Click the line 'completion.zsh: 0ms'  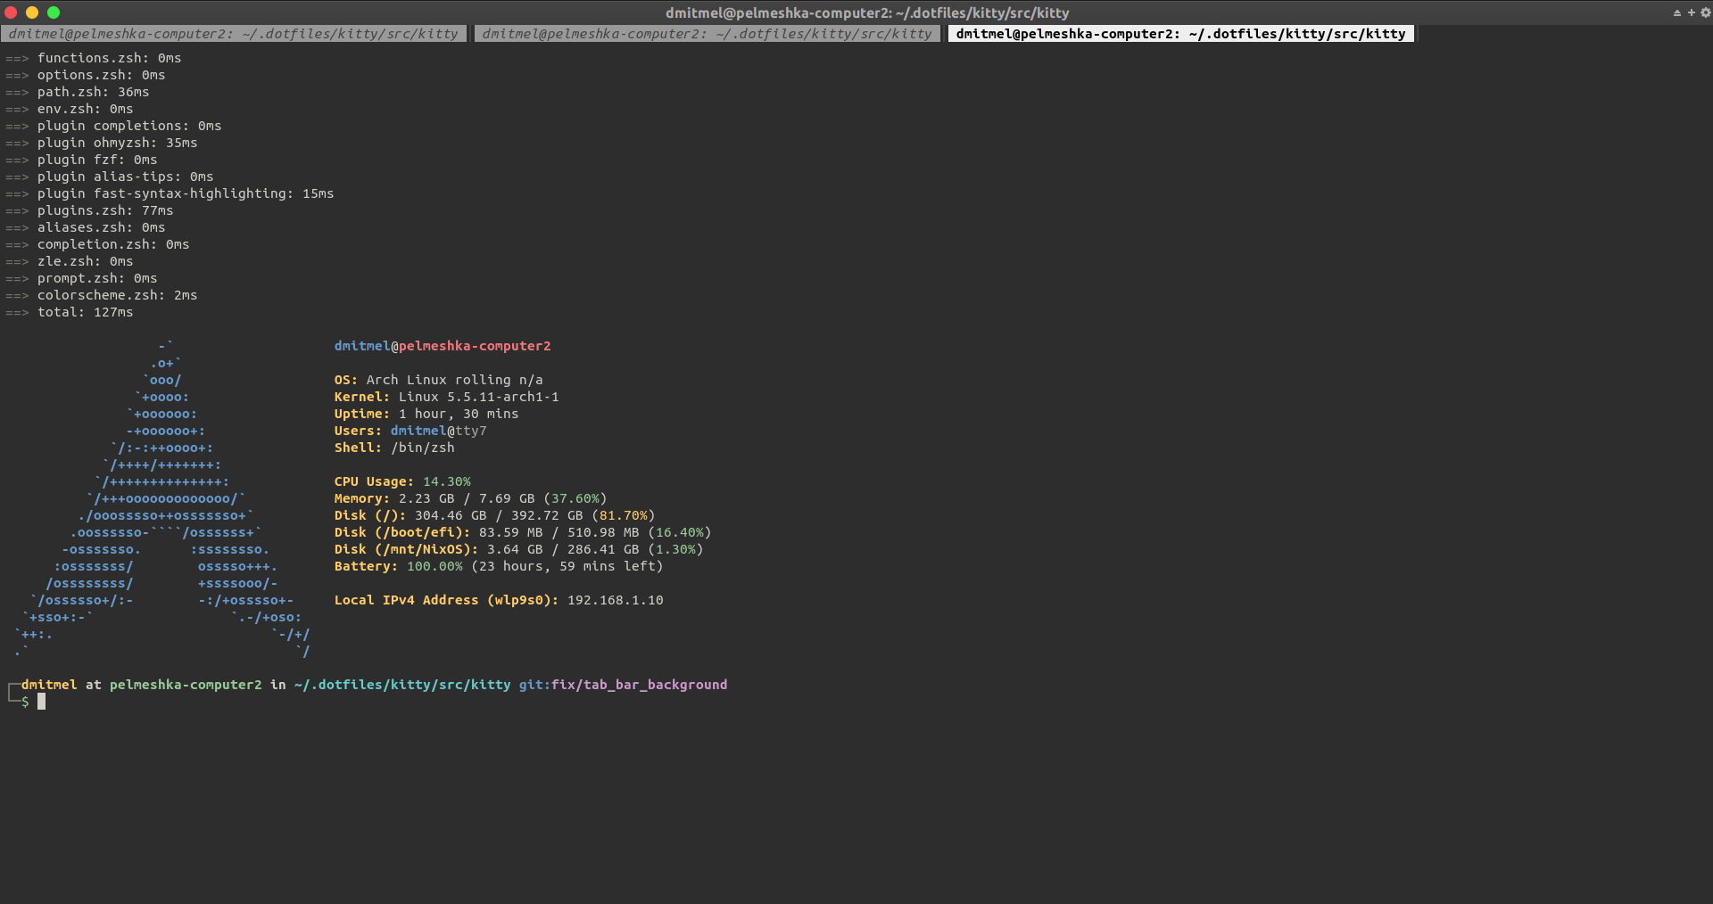97,244
